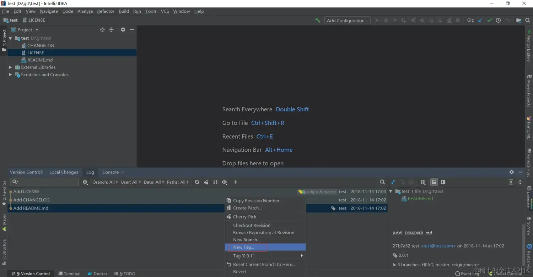This screenshot has width=533, height=277.
Task: Open the Refactor menu
Action: tap(106, 11)
